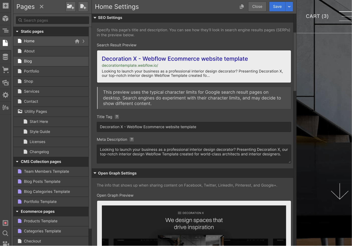
Task: Click inside the Title Tag input field
Action: pyautogui.click(x=194, y=127)
